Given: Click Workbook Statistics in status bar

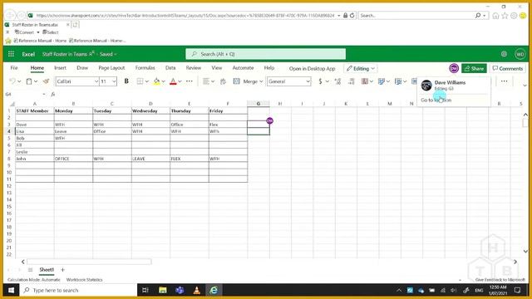Looking at the screenshot, I should 85,280.
